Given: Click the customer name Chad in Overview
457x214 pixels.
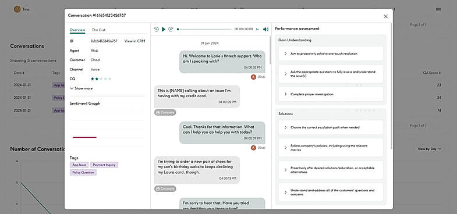Looking at the screenshot, I should point(95,60).
